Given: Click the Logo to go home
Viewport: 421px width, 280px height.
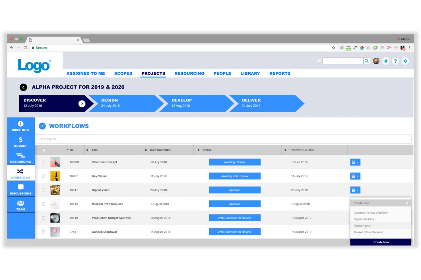Looking at the screenshot, I should coord(35,66).
